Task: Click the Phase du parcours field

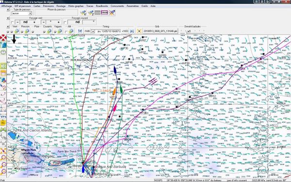Action: pyautogui.click(x=56, y=13)
